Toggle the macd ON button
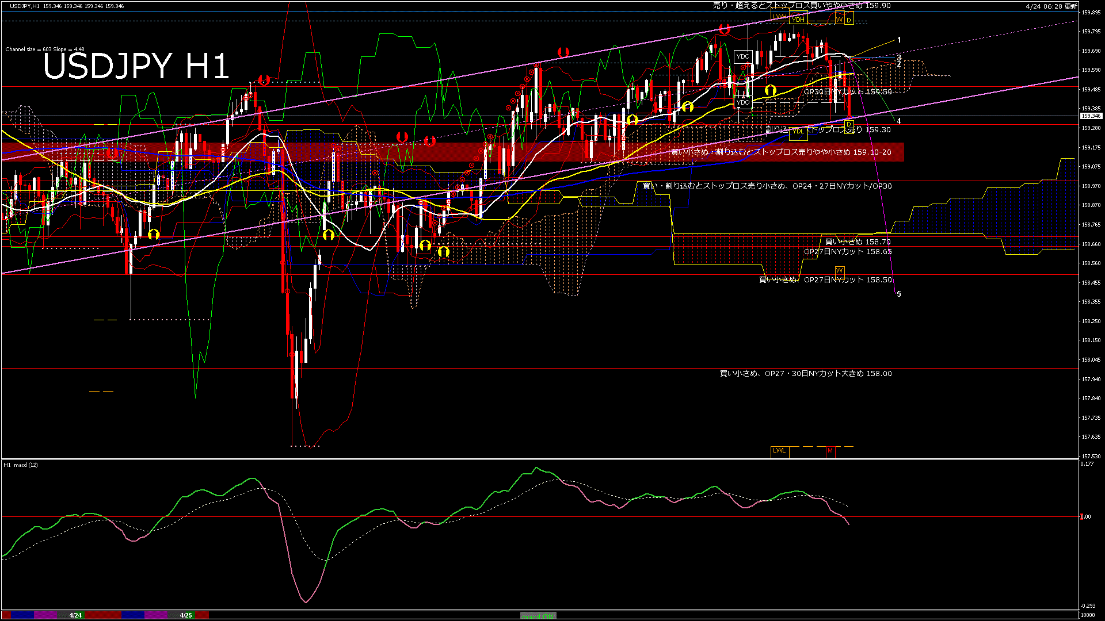 click(x=538, y=616)
